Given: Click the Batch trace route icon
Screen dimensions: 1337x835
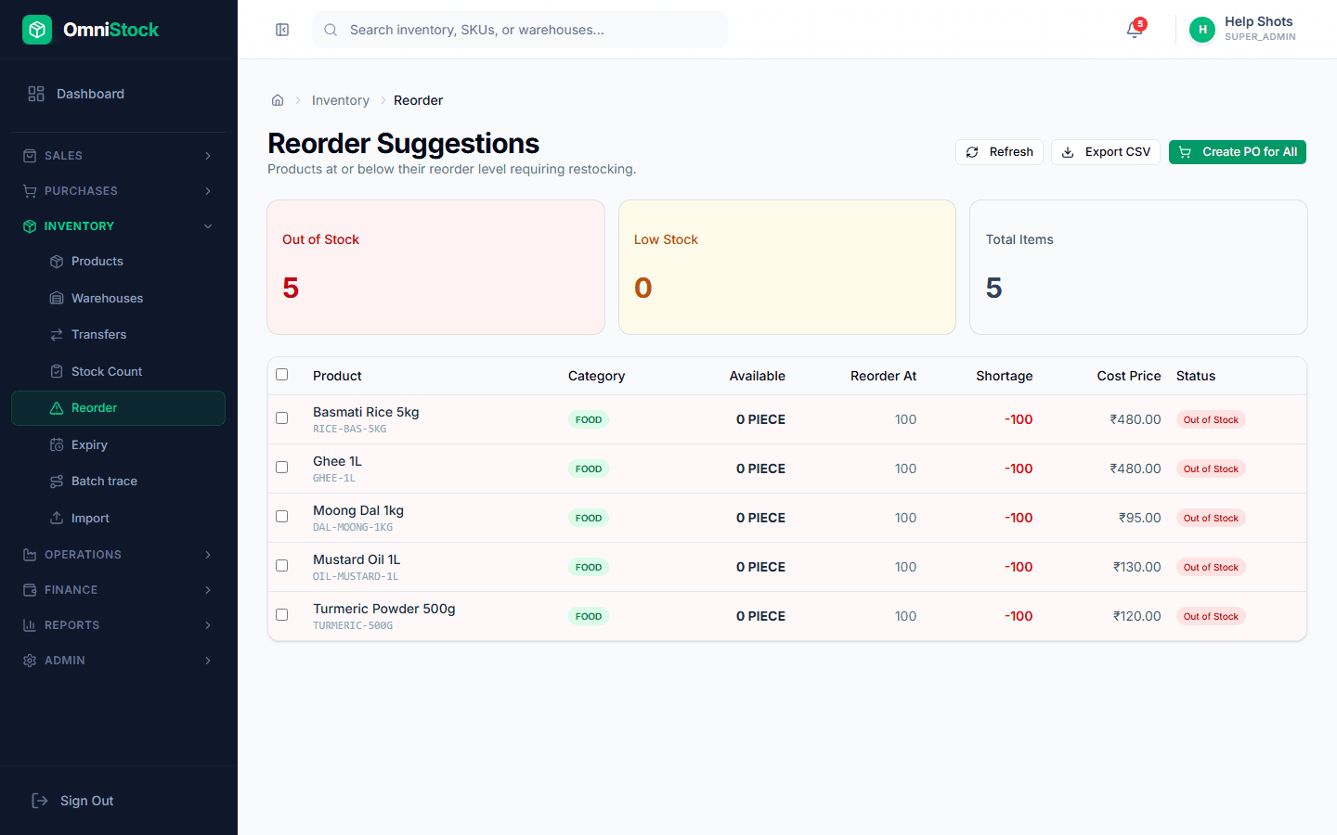Looking at the screenshot, I should 57,482.
